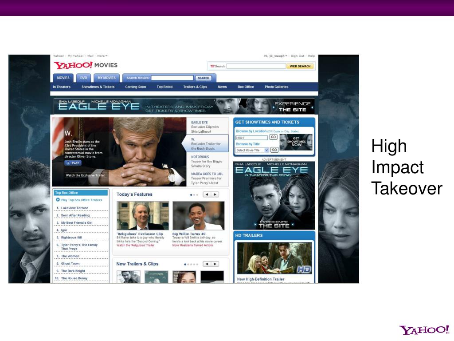Image resolution: width=454 pixels, height=341 pixels.
Task: Open Showtimes & Tickets menu item
Action: [98, 87]
